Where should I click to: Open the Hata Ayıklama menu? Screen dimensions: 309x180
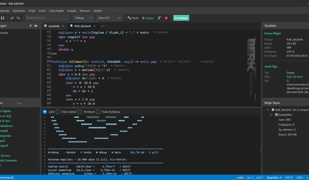click(56, 11)
